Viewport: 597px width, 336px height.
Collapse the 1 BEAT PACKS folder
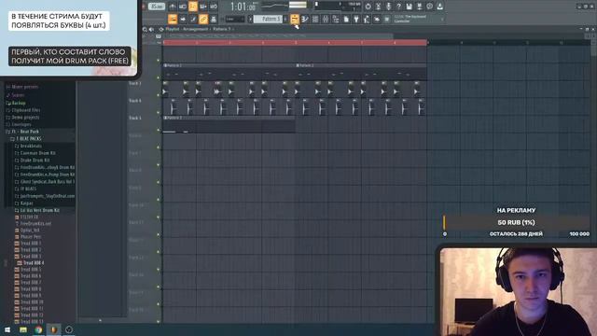28,139
